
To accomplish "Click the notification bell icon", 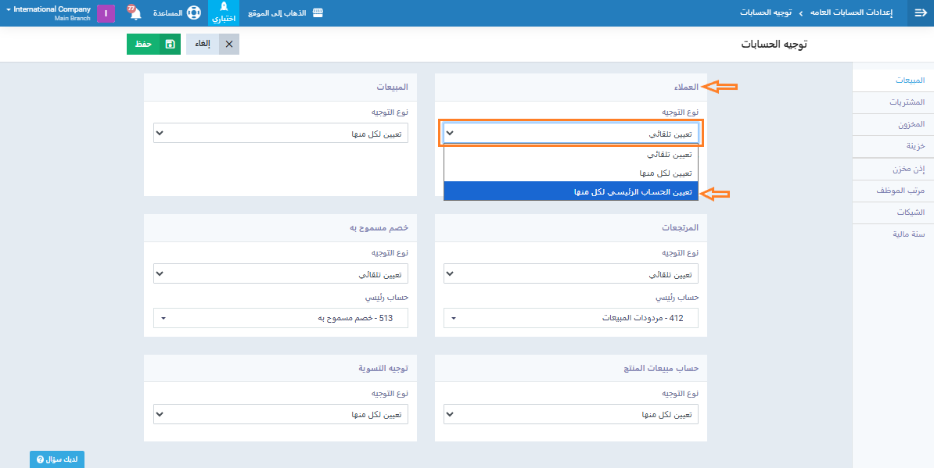I will pyautogui.click(x=135, y=13).
